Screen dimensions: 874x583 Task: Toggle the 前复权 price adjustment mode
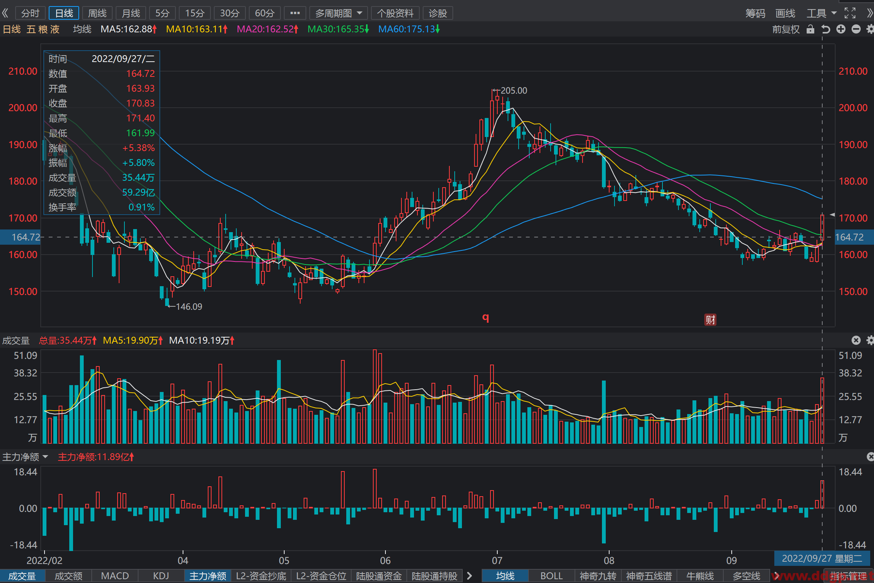(786, 29)
